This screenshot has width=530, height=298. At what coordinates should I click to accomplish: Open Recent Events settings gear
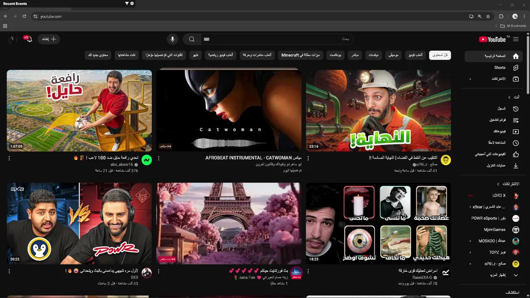(132, 3)
